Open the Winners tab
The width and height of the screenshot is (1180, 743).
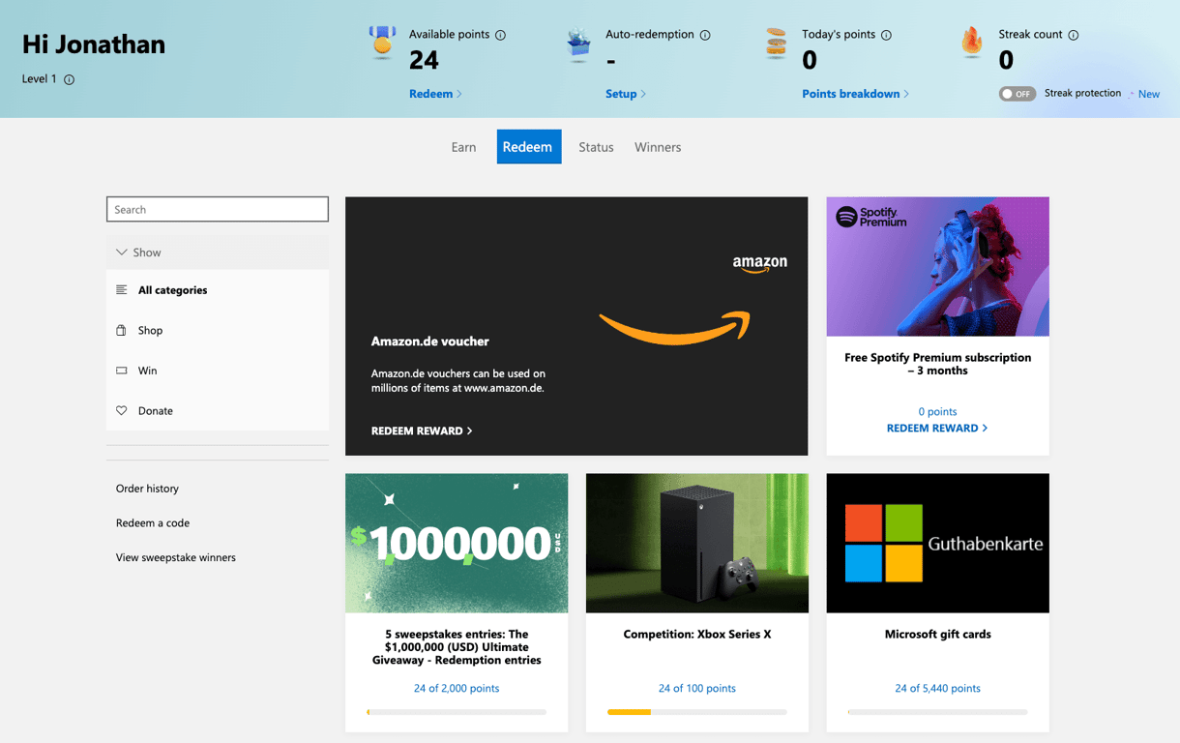point(658,147)
